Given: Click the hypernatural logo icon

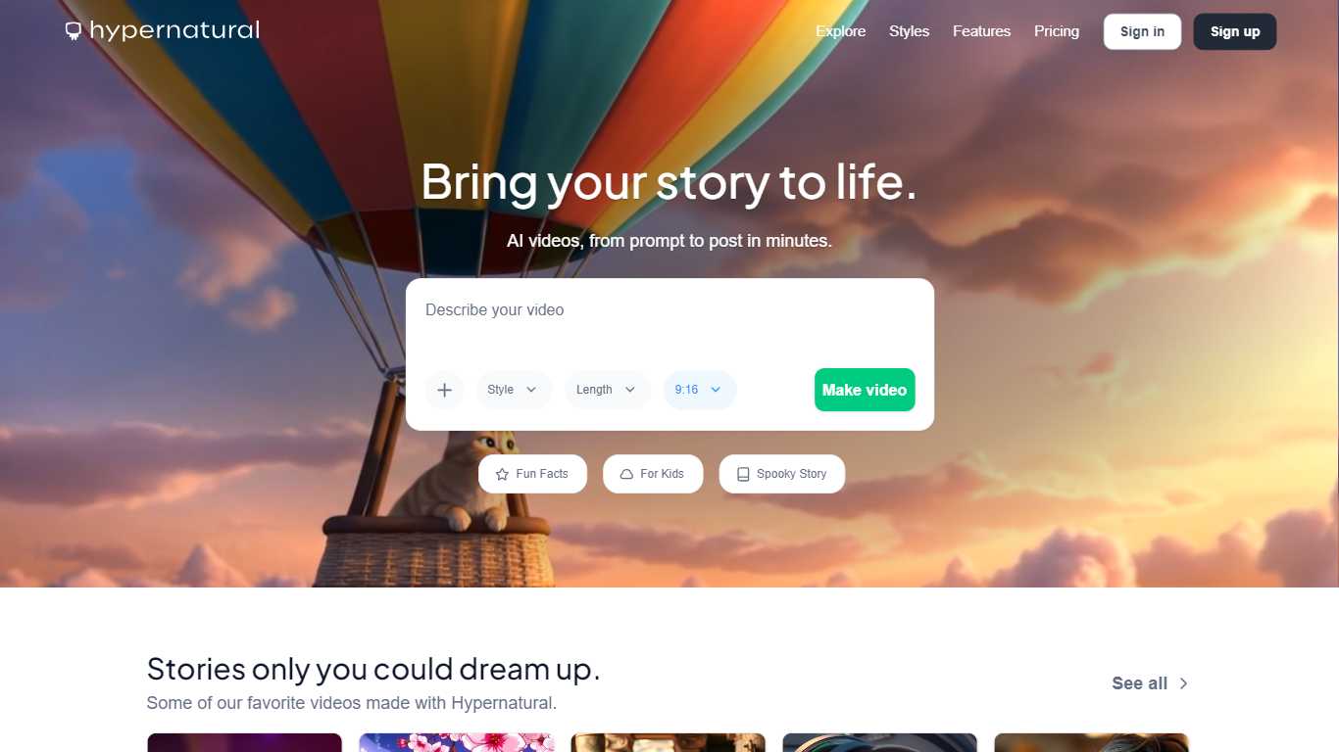Looking at the screenshot, I should pos(73,31).
